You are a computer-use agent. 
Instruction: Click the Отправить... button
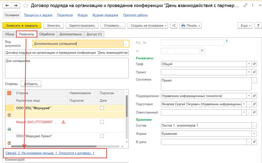pyautogui.click(x=113, y=26)
